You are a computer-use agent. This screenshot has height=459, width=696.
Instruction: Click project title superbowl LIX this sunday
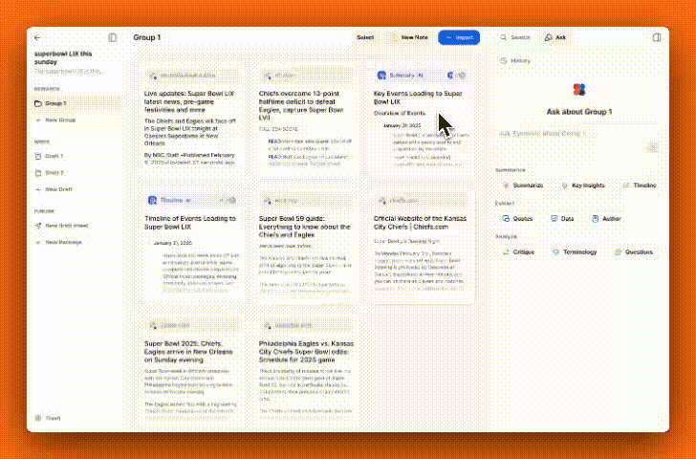(63, 57)
